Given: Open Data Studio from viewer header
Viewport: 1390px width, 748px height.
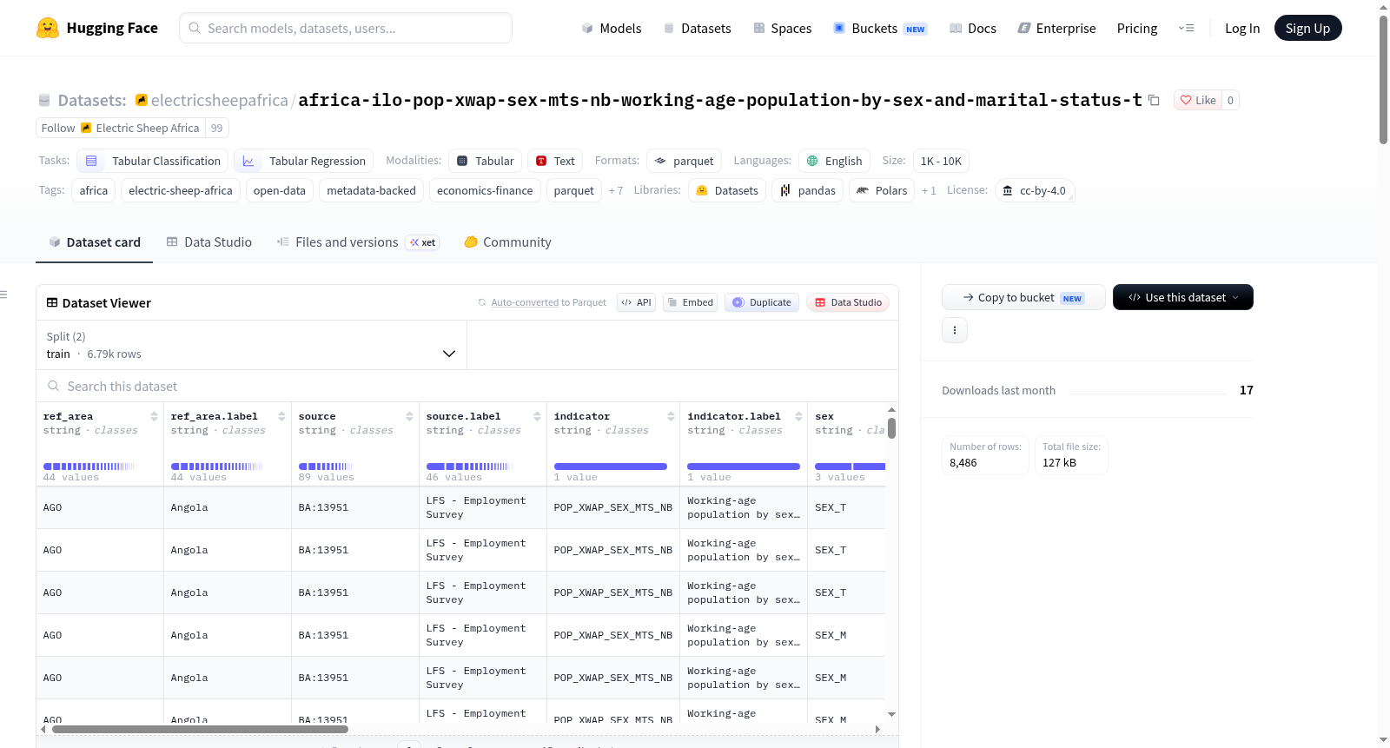Looking at the screenshot, I should (x=848, y=302).
